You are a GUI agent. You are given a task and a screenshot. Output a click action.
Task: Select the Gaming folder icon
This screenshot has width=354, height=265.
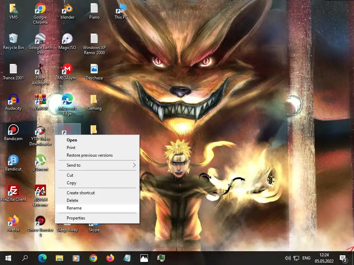[94, 102]
